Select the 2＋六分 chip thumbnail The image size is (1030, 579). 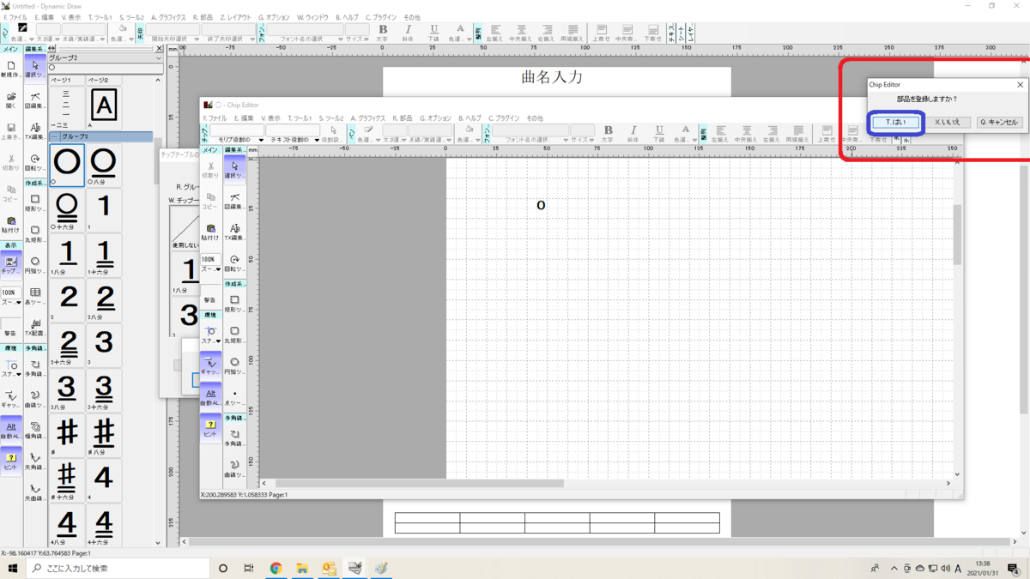click(x=67, y=345)
